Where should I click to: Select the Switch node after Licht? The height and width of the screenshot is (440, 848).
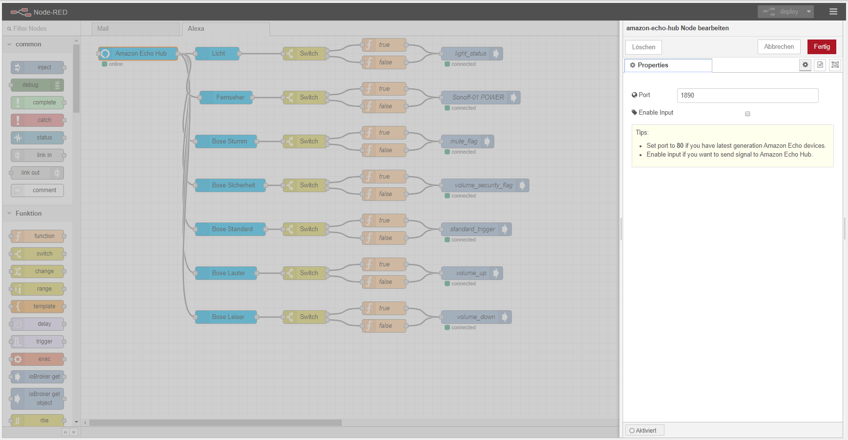point(305,54)
